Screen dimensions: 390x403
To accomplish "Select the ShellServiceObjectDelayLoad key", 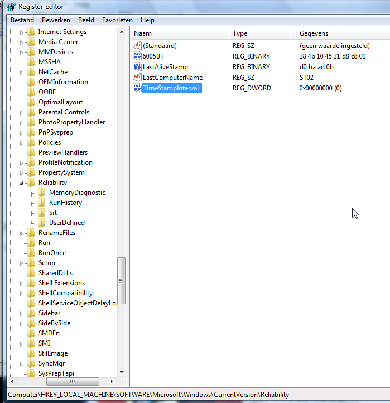I will pyautogui.click(x=77, y=303).
